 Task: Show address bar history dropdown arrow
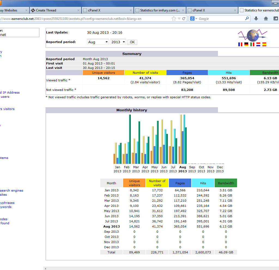pos(179,19)
